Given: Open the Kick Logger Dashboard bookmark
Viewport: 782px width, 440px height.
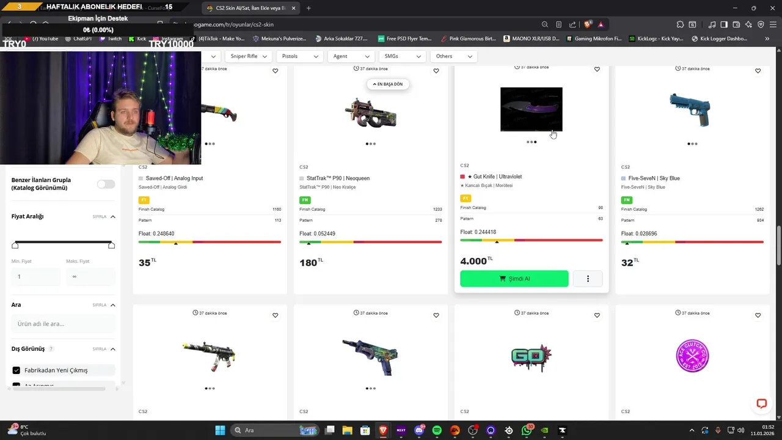Looking at the screenshot, I should coord(719,38).
